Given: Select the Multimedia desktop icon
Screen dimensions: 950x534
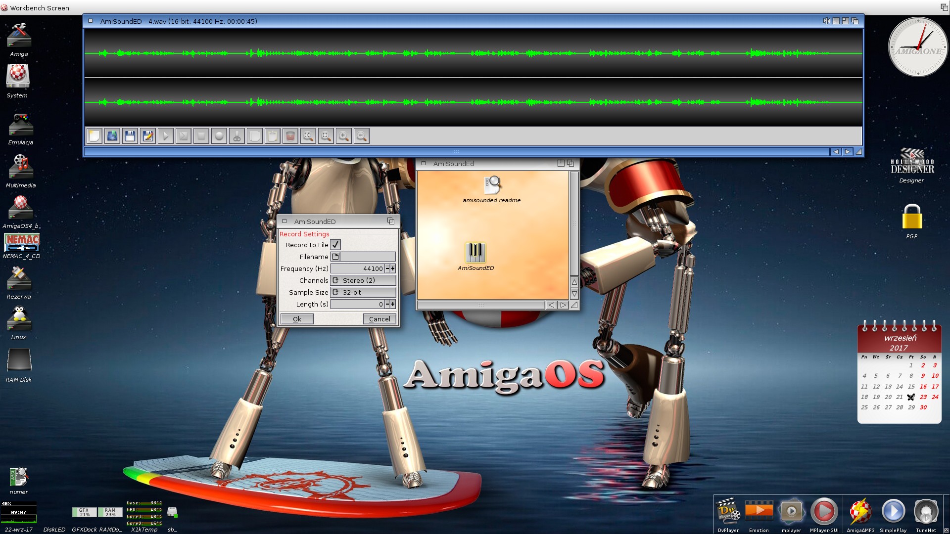Looking at the screenshot, I should pos(21,171).
